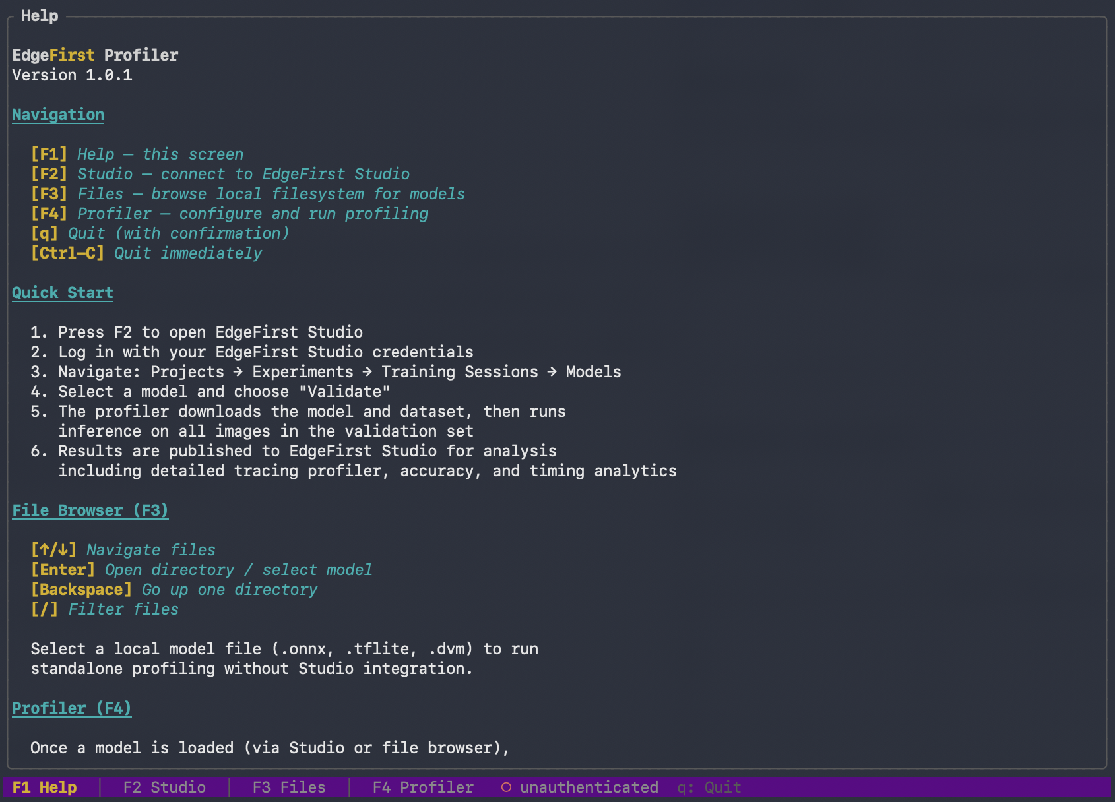
Task: Click the Profiler (F4) section heading
Action: (72, 708)
